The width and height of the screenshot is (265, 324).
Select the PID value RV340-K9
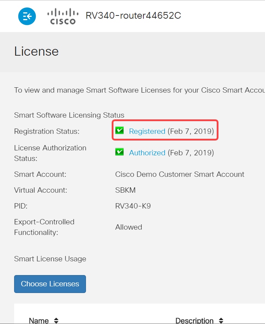pos(133,206)
